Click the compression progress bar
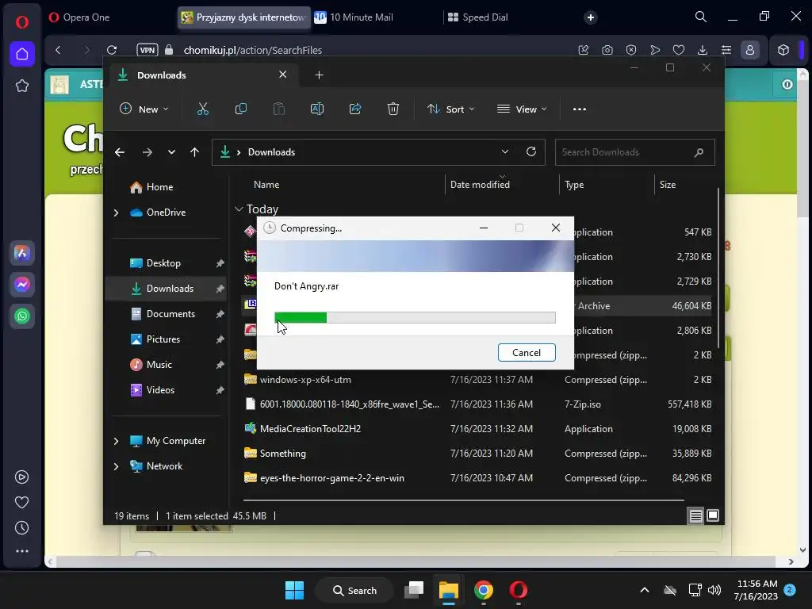This screenshot has height=609, width=812. point(415,317)
